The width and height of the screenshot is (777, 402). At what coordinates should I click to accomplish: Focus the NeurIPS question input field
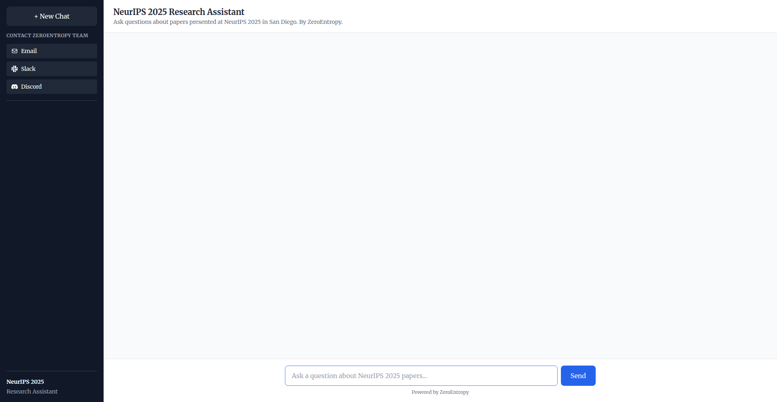click(421, 376)
